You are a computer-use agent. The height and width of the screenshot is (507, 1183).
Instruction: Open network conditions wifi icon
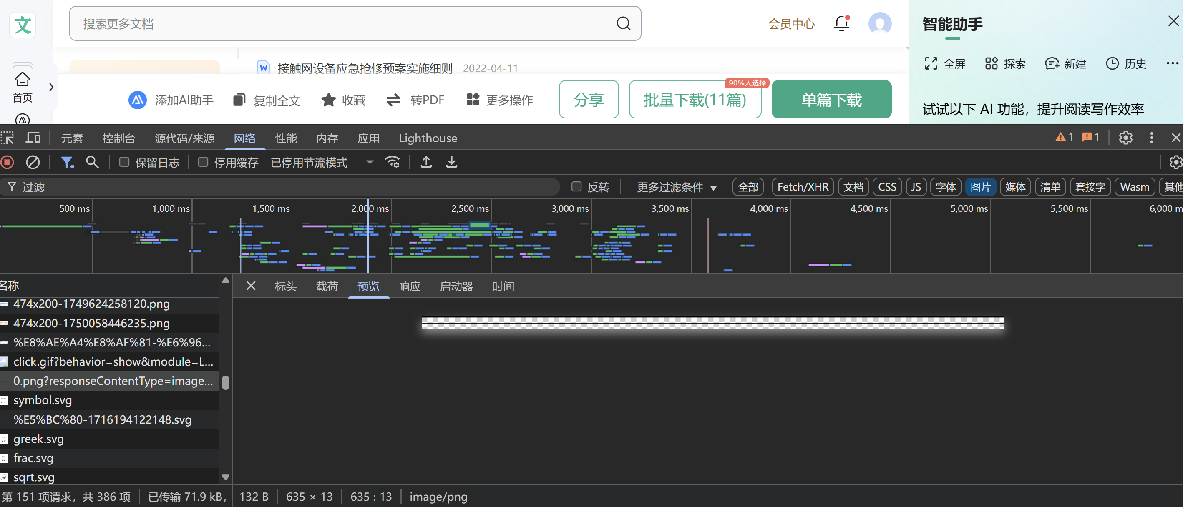pyautogui.click(x=393, y=162)
